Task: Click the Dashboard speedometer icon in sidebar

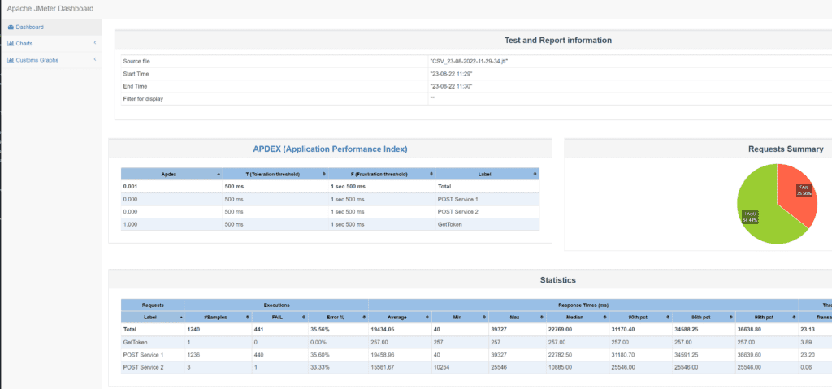Action: click(x=11, y=27)
